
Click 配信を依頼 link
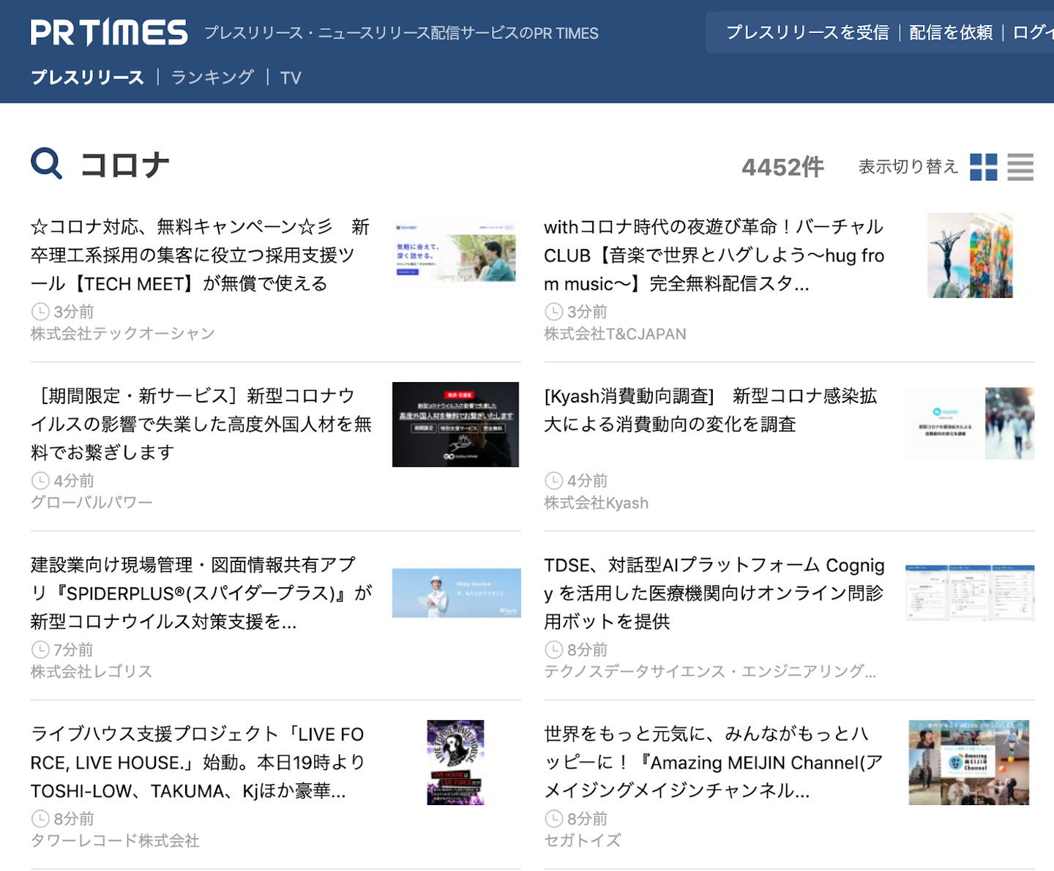951,32
